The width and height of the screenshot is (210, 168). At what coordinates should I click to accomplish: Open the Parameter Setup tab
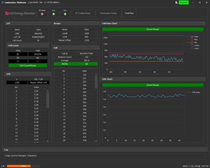tap(108, 13)
